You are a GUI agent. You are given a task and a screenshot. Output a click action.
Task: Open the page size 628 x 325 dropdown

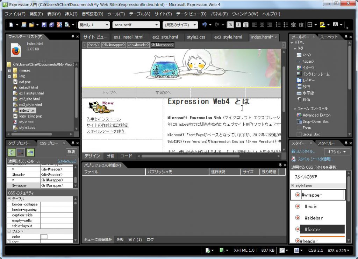pyautogui.click(x=338, y=251)
